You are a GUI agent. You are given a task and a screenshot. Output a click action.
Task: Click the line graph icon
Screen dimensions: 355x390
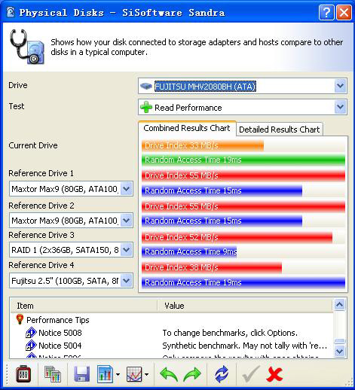[x=134, y=375]
